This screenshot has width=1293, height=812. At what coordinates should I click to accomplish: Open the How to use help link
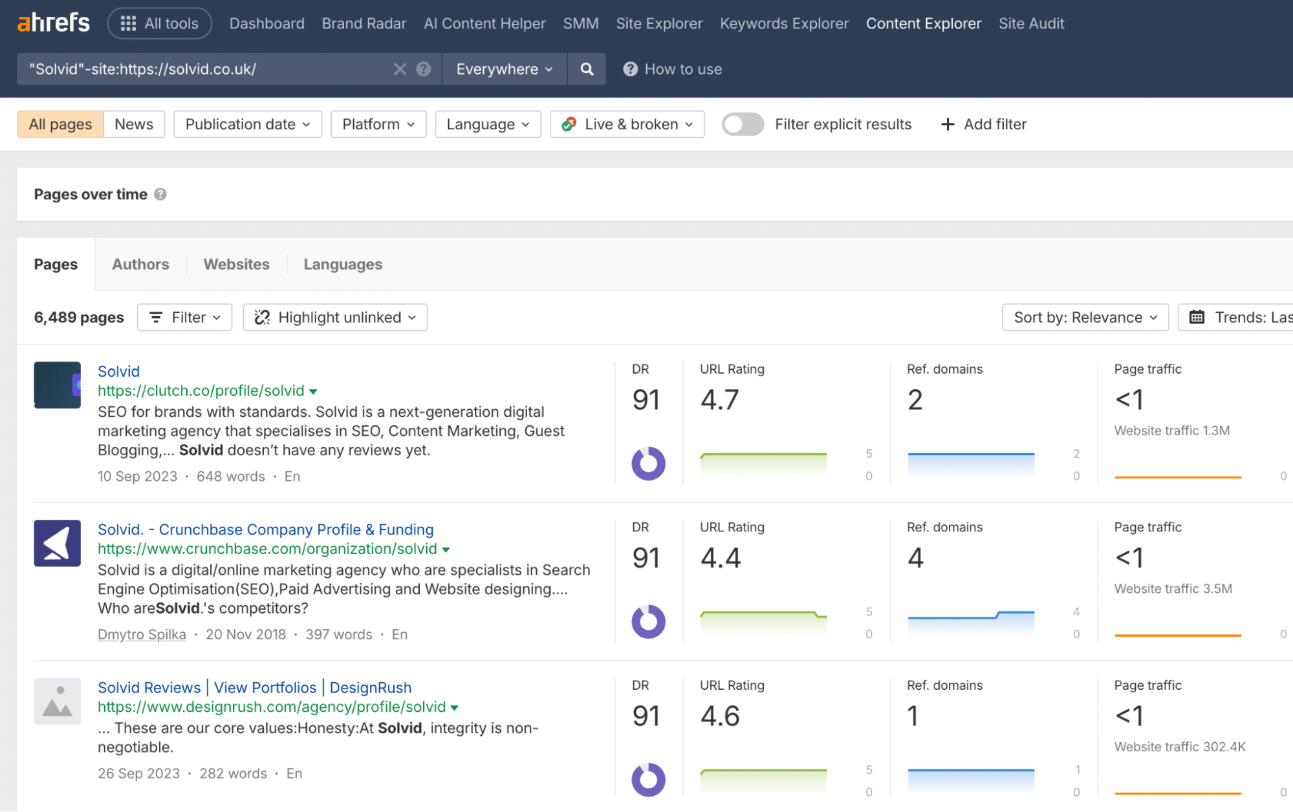pos(673,69)
